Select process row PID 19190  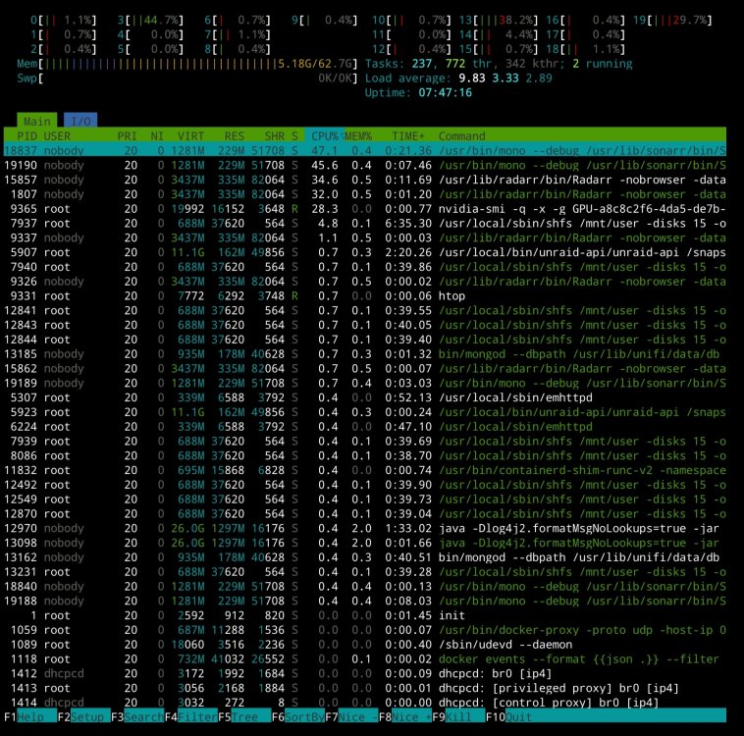point(365,165)
